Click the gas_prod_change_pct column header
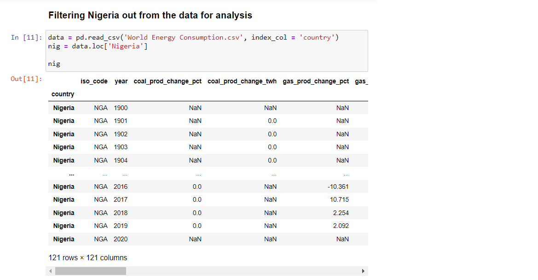The image size is (538, 280). coord(316,82)
